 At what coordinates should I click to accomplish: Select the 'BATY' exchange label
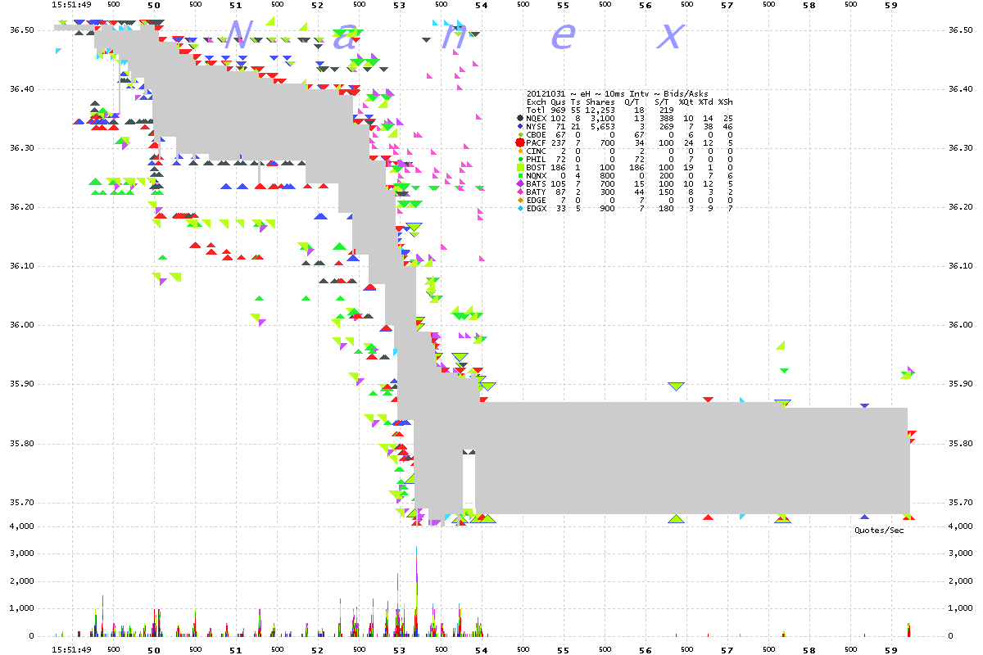tap(536, 192)
